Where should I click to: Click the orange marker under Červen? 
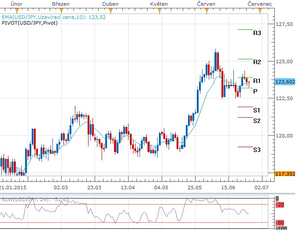(x=207, y=11)
